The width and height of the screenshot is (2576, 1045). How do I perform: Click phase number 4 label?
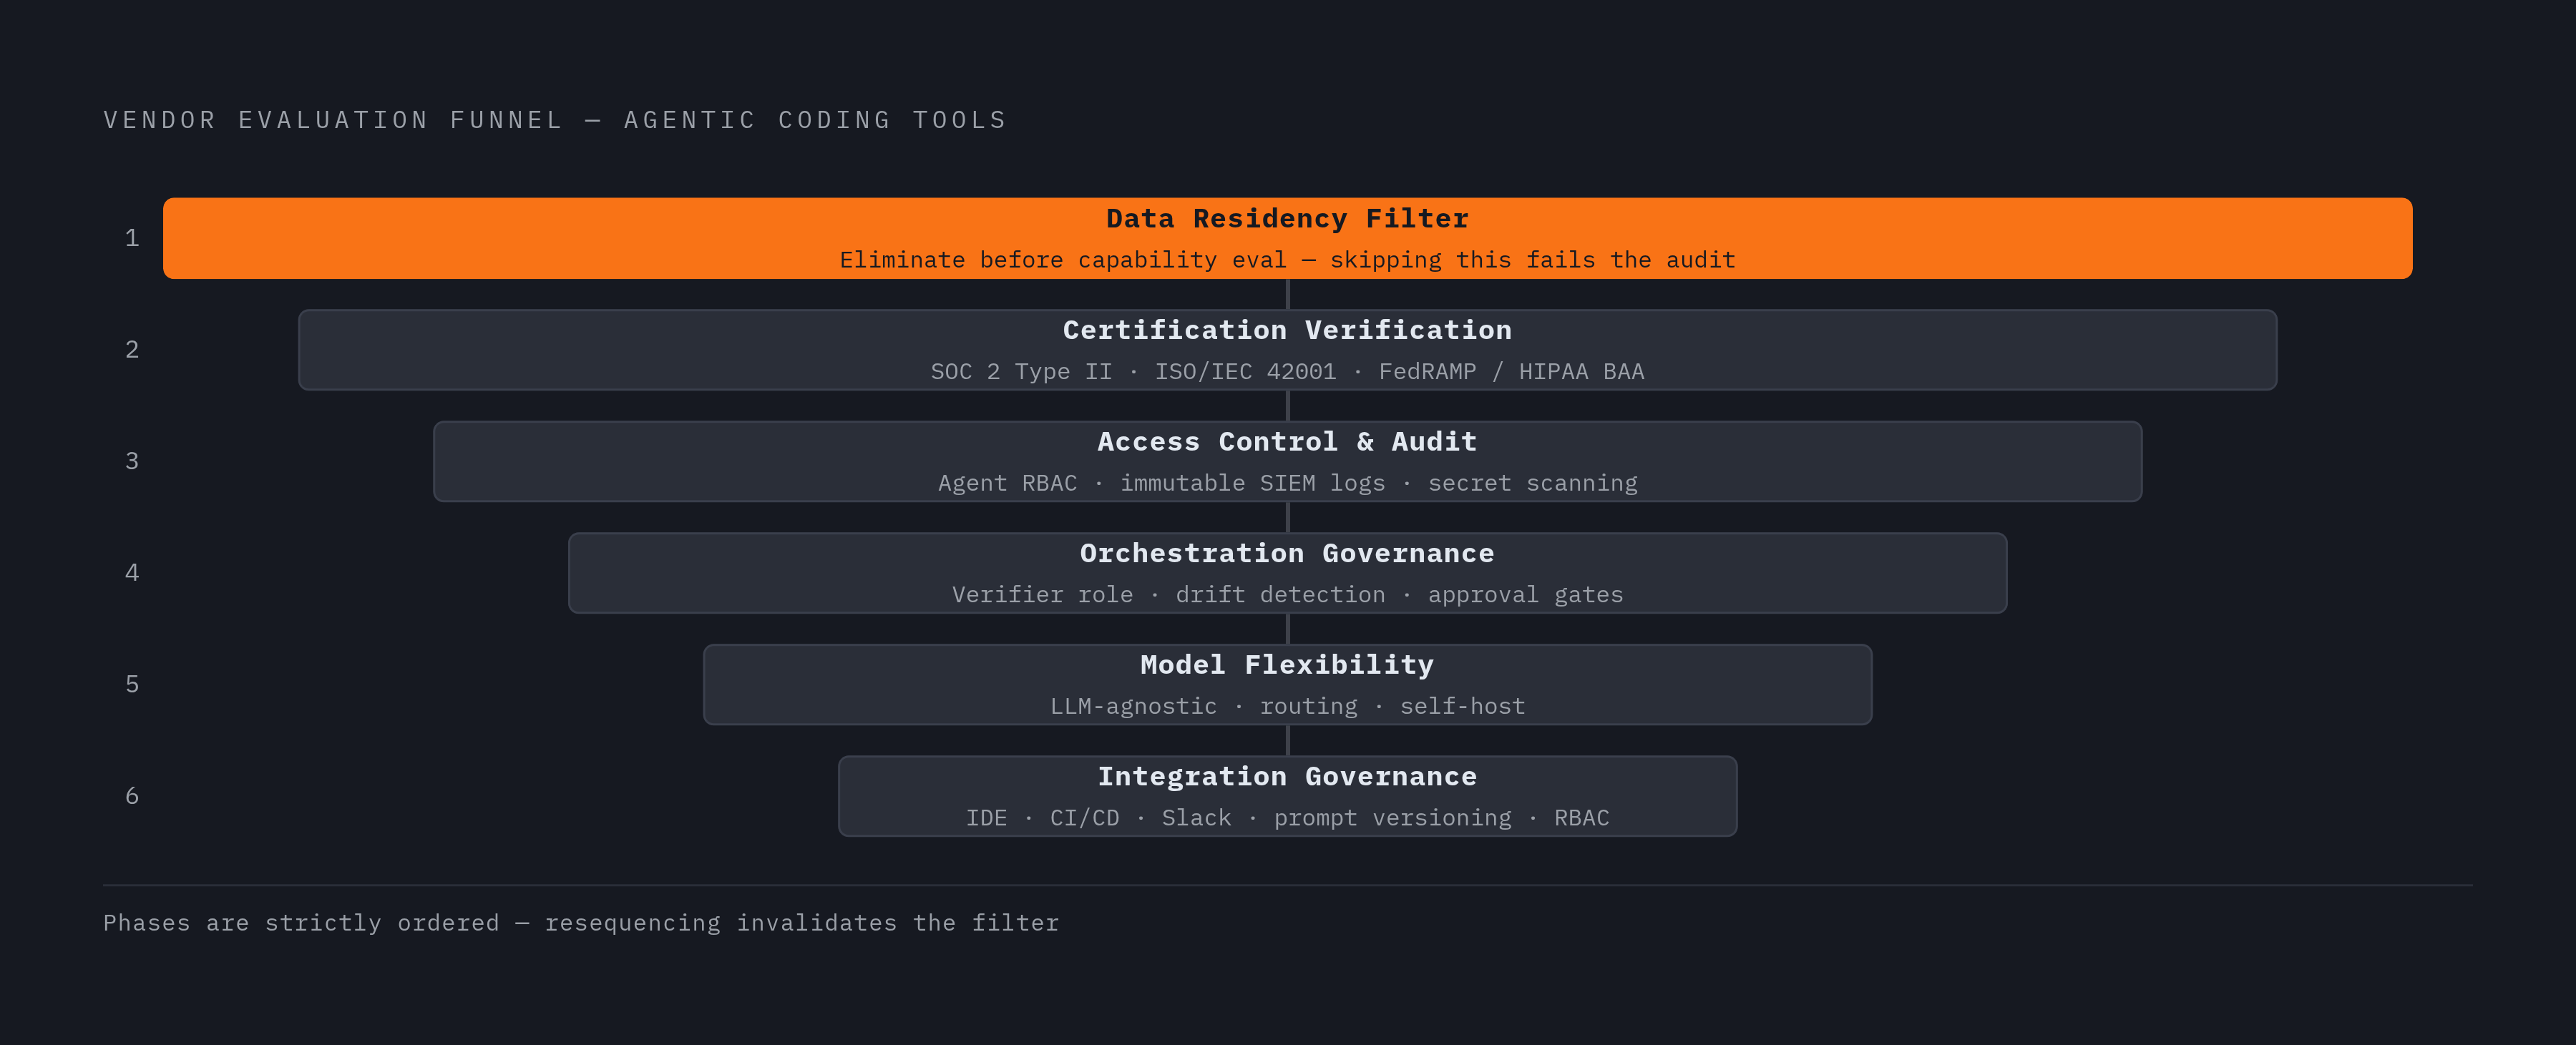point(132,573)
